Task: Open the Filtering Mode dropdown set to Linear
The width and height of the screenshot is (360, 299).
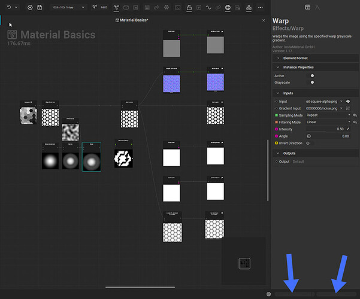Action: tap(327, 122)
